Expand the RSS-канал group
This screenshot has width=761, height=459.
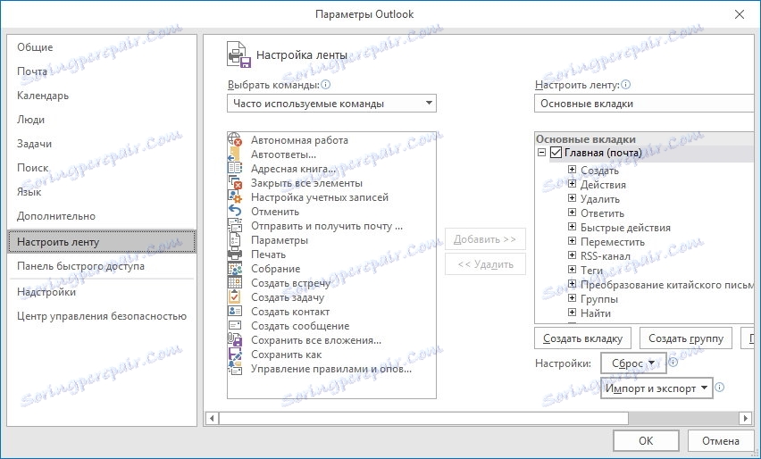point(573,255)
